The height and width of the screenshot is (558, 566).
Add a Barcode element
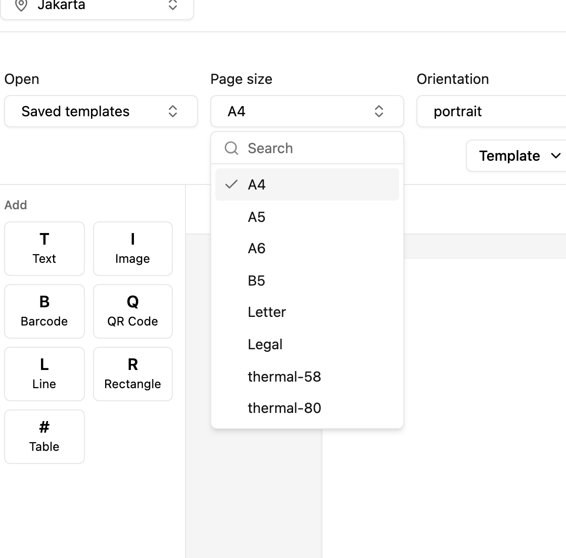tap(44, 311)
